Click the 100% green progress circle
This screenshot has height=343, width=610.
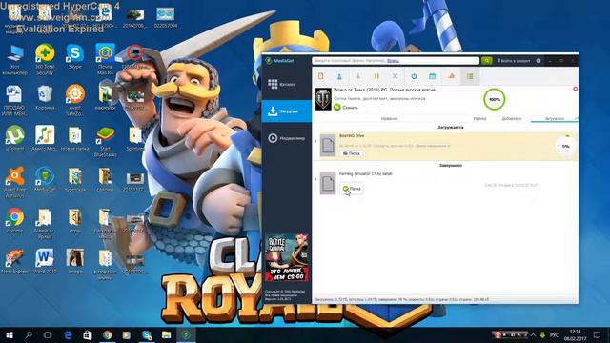click(494, 99)
